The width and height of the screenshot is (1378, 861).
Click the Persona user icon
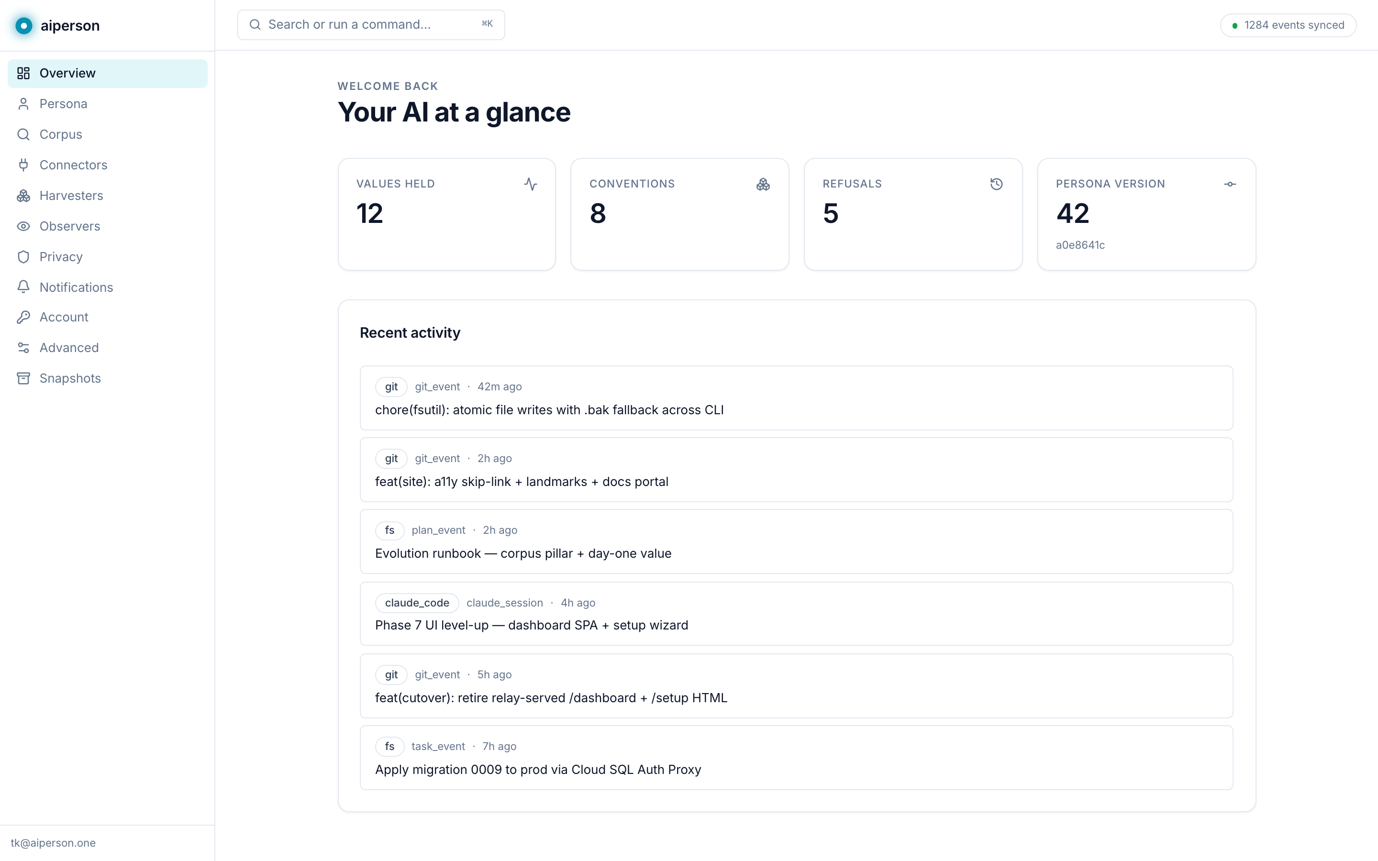pyautogui.click(x=23, y=104)
